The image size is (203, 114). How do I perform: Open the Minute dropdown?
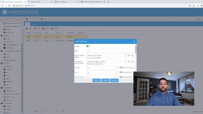(x=116, y=68)
